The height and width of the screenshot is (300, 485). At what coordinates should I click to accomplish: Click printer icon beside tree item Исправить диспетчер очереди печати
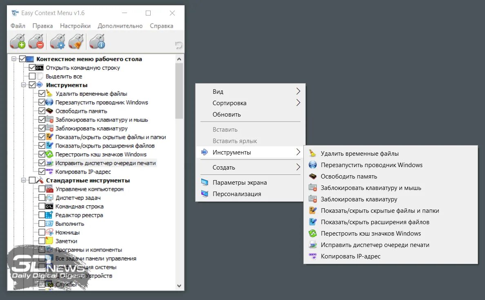49,163
